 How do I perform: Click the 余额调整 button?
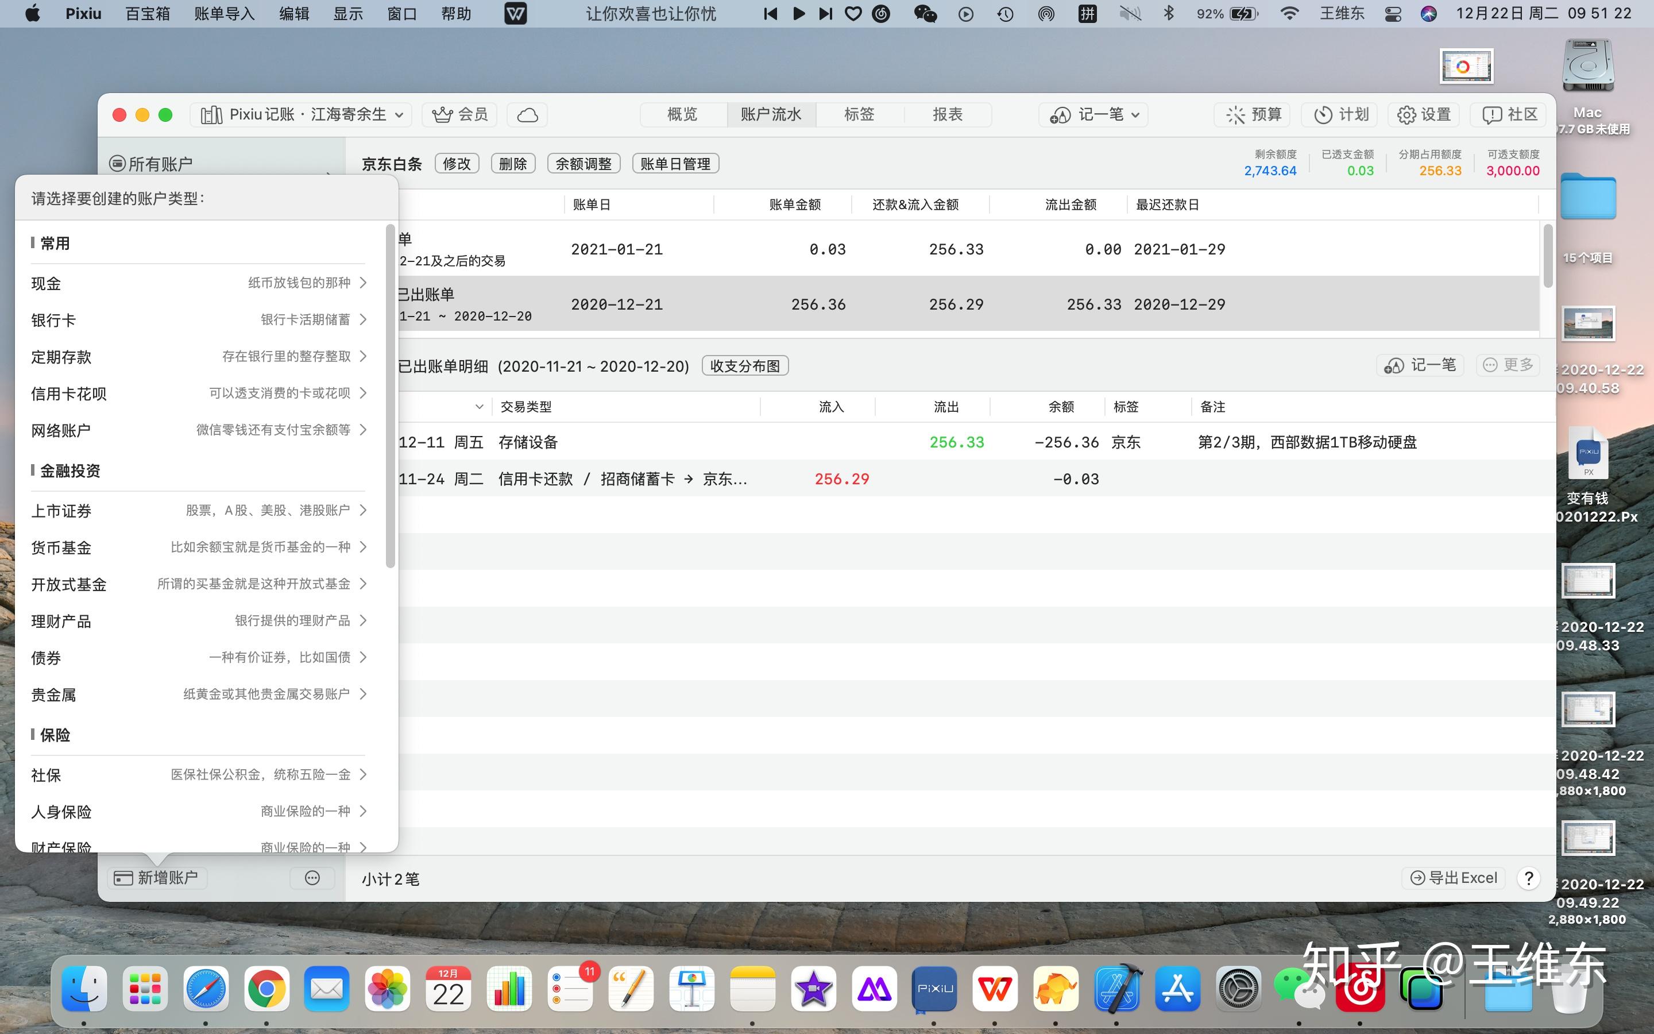(x=583, y=164)
